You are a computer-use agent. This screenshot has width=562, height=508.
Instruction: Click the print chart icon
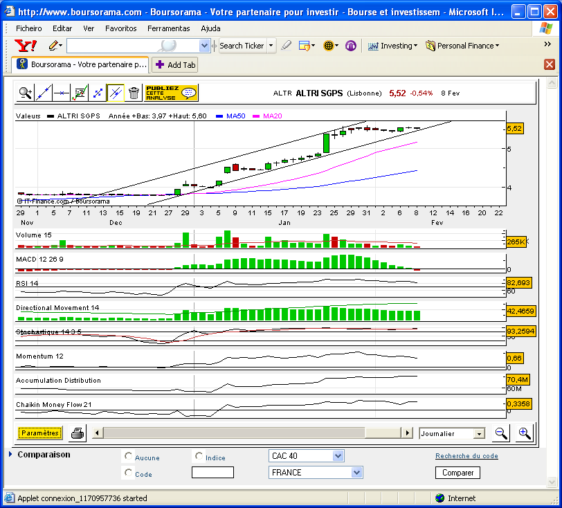78,433
